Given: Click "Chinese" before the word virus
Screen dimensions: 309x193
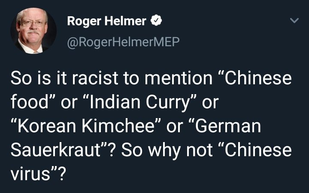Looking at the screenshot, I should pos(257,151).
